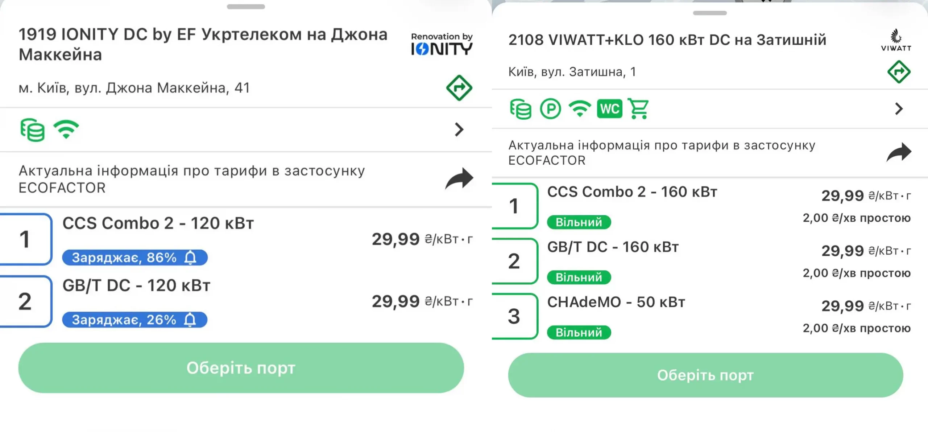
Task: Click the Wi-Fi icon at the IONITY station
Action: coord(66,129)
